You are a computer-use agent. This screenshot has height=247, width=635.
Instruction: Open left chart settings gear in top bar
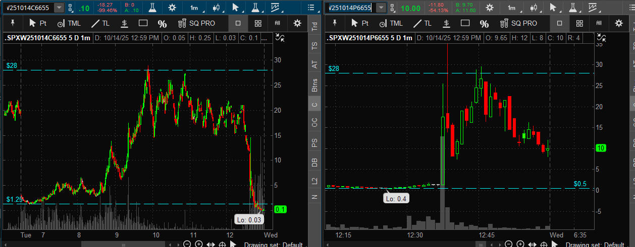(x=172, y=8)
